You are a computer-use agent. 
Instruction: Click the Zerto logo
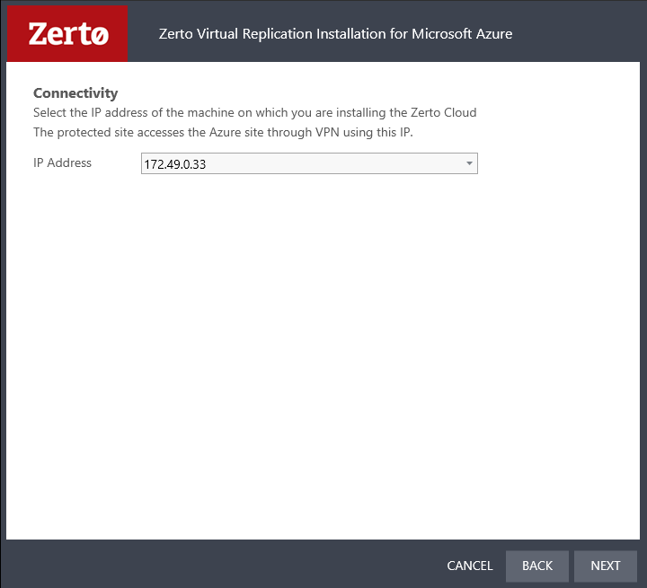67,33
